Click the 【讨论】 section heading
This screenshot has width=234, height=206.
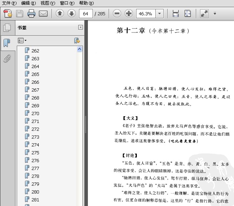130,155
